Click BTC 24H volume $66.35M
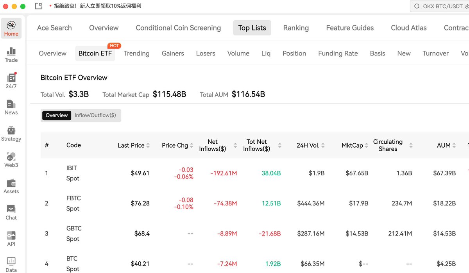 [313, 264]
